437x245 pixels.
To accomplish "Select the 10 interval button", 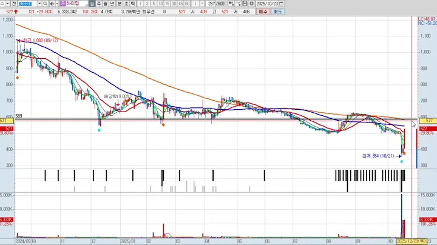I will click(160, 4).
